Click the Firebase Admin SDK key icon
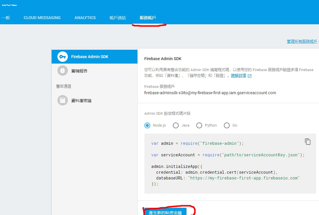Image resolution: width=319 pixels, height=215 pixels. tap(62, 57)
